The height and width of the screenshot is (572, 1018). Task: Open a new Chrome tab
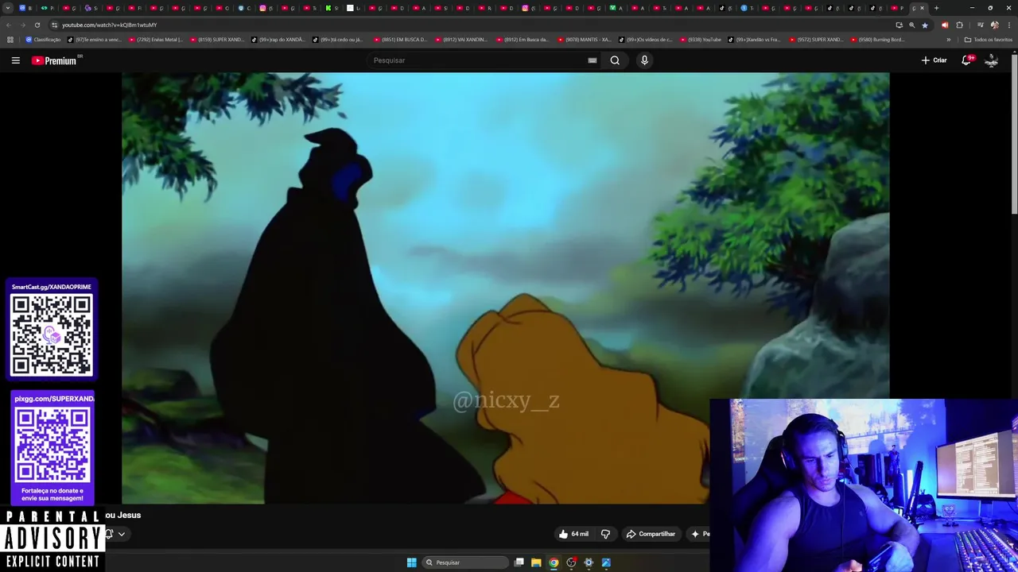coord(936,8)
